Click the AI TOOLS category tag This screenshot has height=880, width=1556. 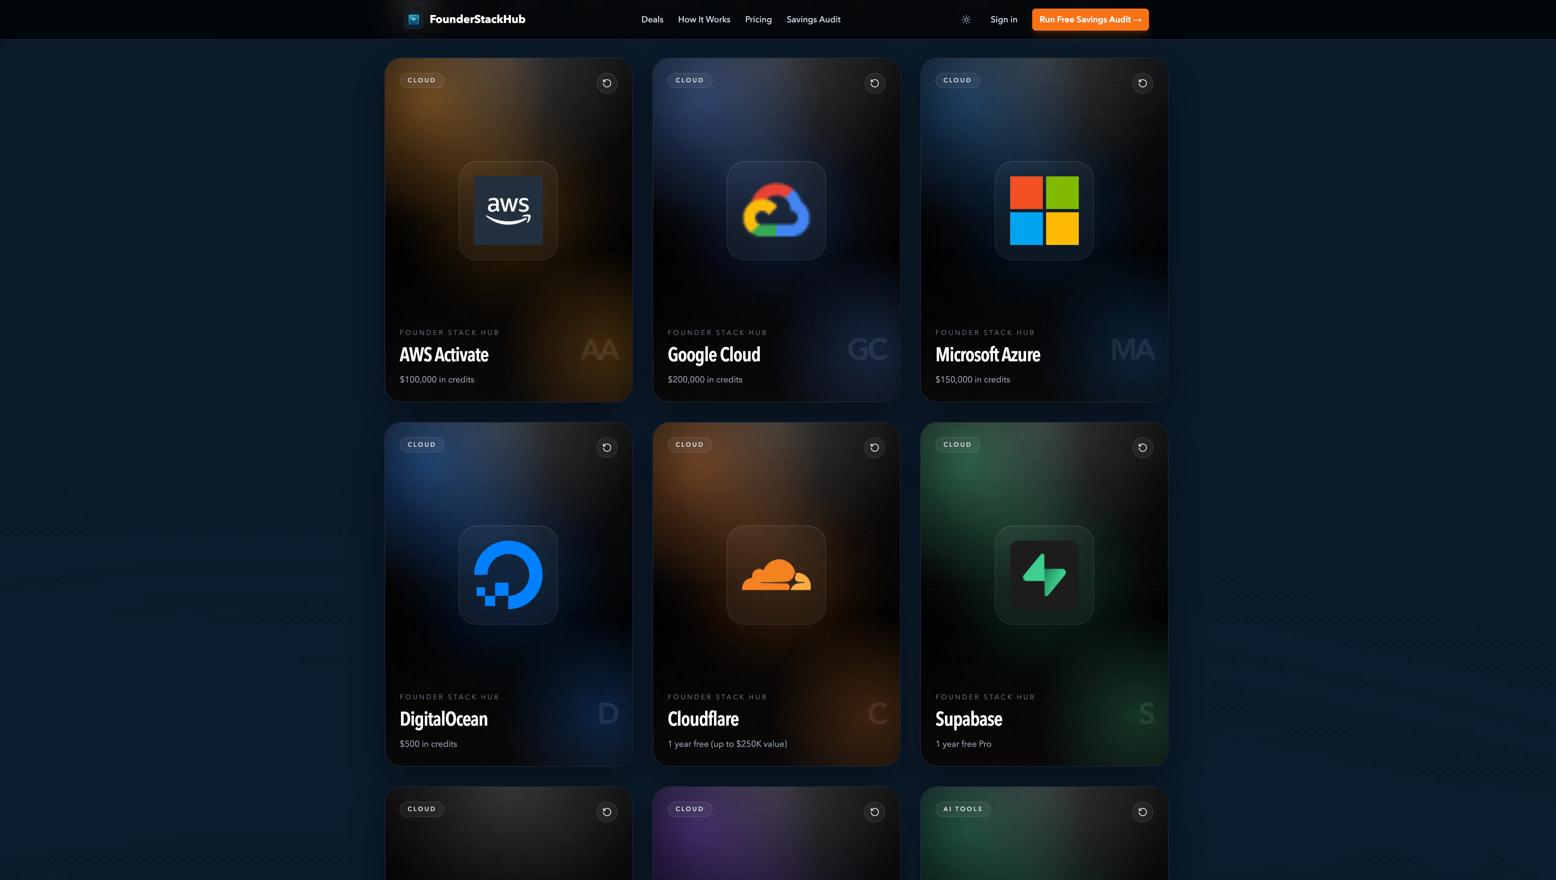click(962, 809)
